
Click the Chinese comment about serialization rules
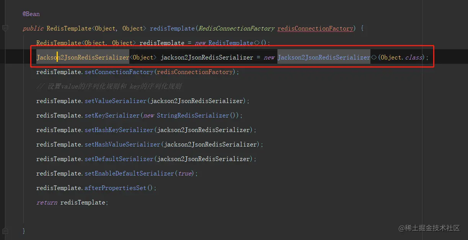(x=109, y=87)
